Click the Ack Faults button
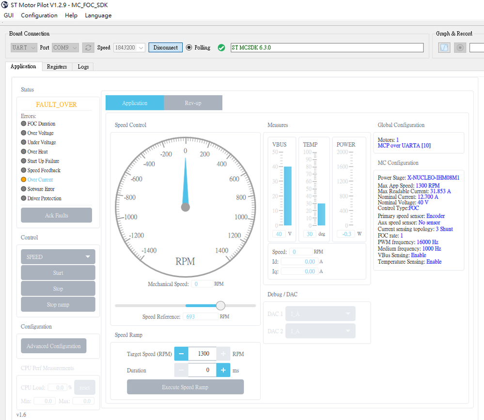This screenshot has width=484, height=420. click(56, 215)
